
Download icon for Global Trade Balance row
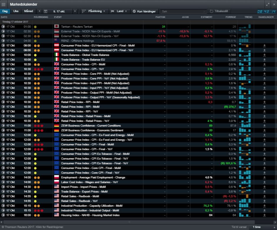(x=264, y=55)
